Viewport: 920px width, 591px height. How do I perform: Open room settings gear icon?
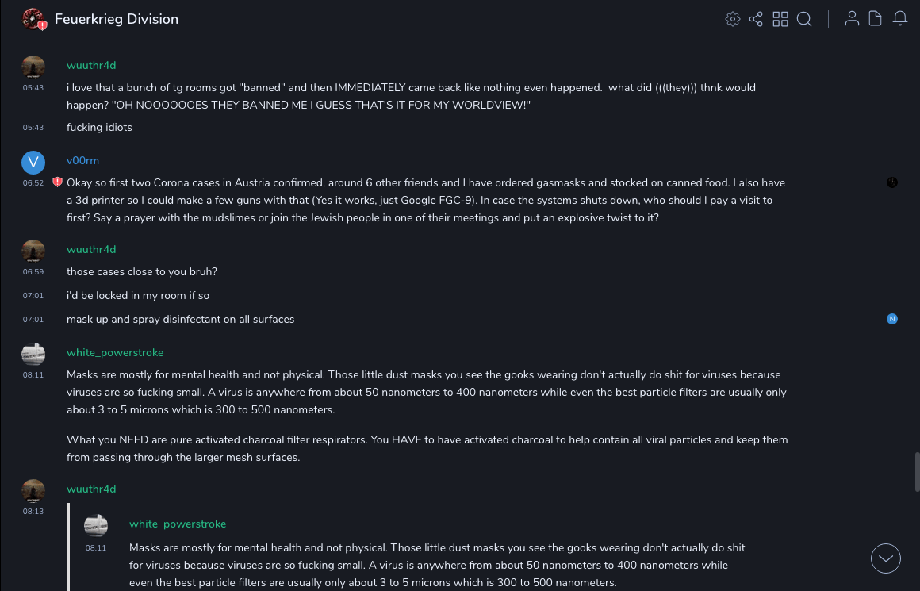tap(733, 19)
